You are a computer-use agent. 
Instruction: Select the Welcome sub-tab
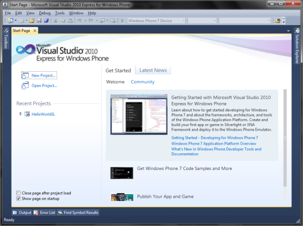[115, 82]
